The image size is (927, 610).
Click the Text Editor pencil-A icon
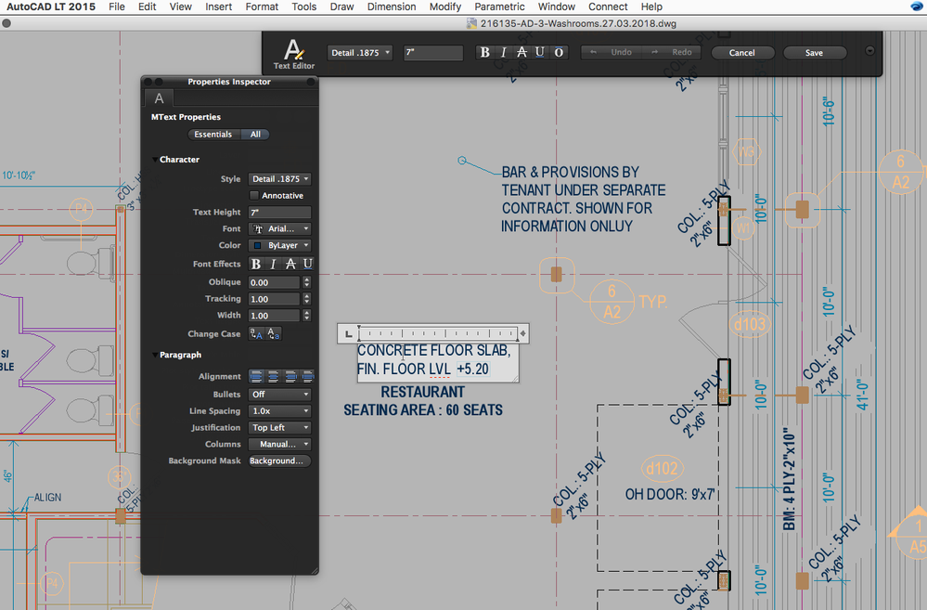coord(294,50)
